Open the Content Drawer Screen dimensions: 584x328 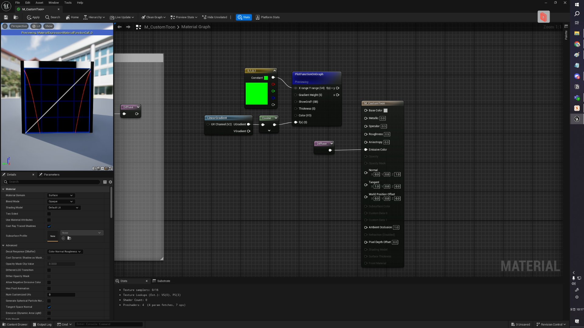point(15,324)
